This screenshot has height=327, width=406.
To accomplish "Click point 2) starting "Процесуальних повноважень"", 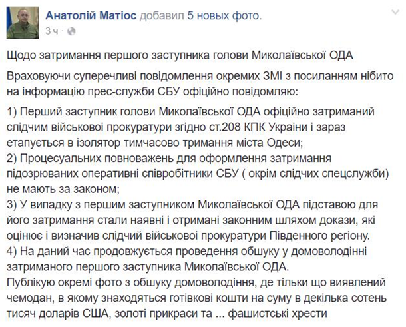I will (x=198, y=174).
